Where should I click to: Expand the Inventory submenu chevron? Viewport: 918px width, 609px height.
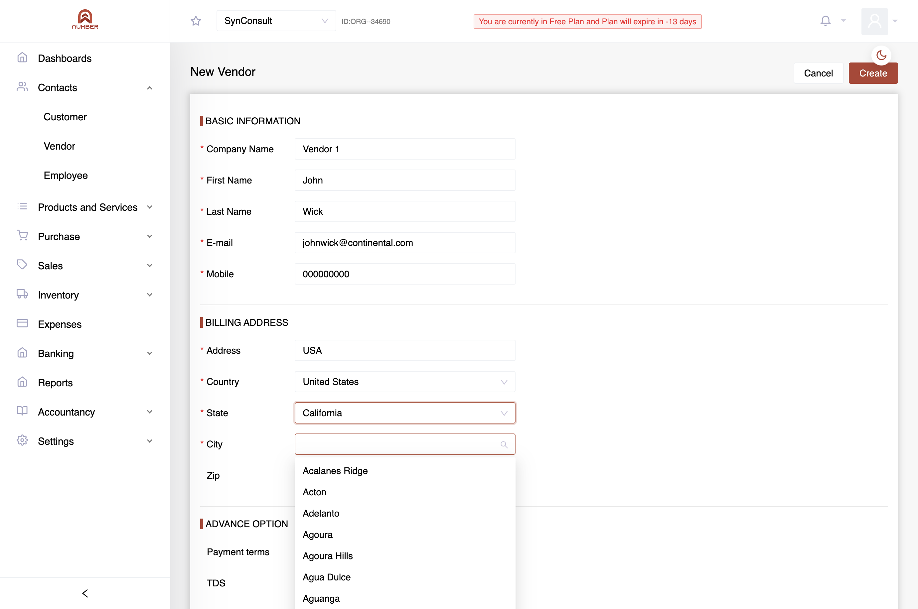coord(150,295)
